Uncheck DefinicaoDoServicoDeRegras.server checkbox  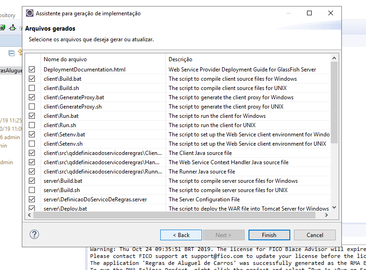click(32, 199)
